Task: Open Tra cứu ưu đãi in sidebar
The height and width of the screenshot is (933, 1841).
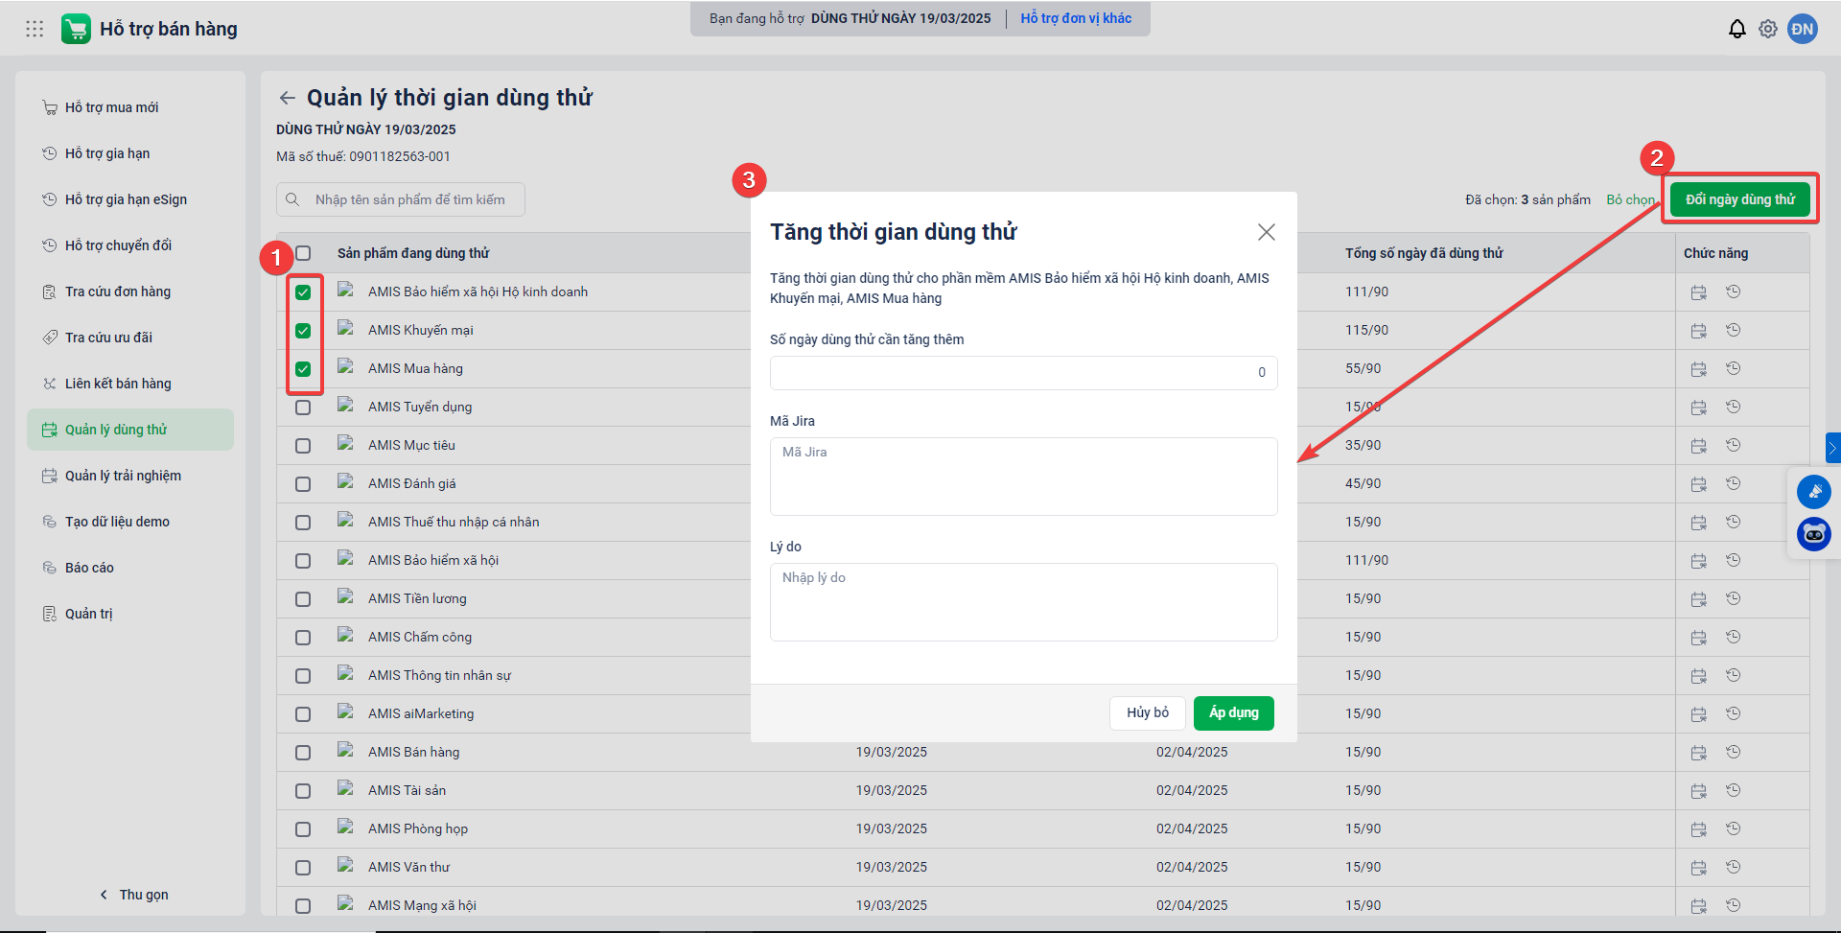Action: pos(130,338)
